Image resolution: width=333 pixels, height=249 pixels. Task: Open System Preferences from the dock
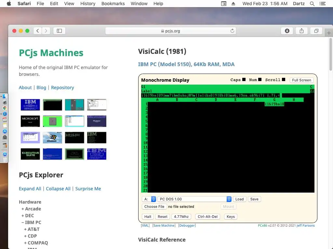pos(5,137)
